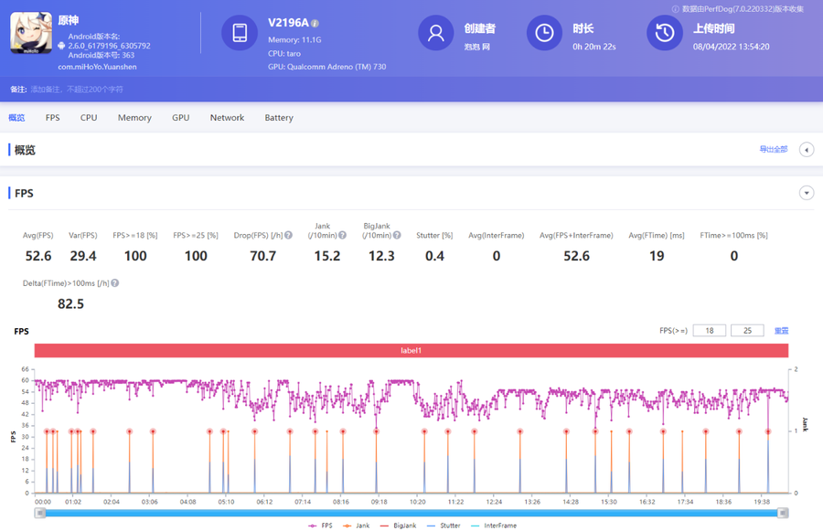Image resolution: width=823 pixels, height=531 pixels.
Task: Toggle the FPS series in chart legend
Action: point(320,526)
